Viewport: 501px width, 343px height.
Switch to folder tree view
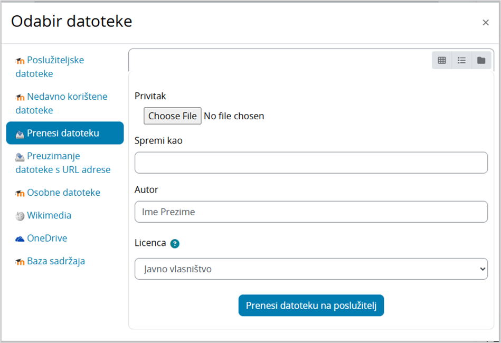point(481,60)
